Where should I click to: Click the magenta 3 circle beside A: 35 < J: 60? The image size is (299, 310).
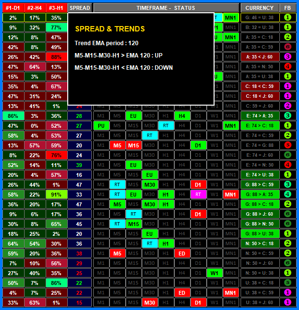click(288, 56)
